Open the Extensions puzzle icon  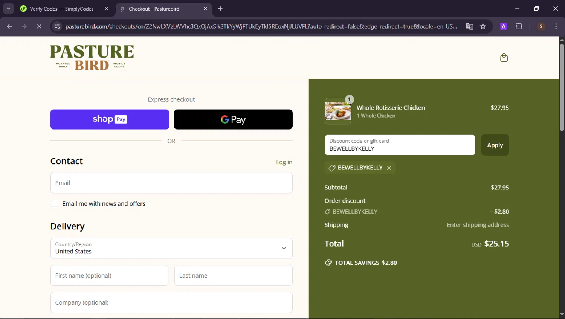pos(519,26)
